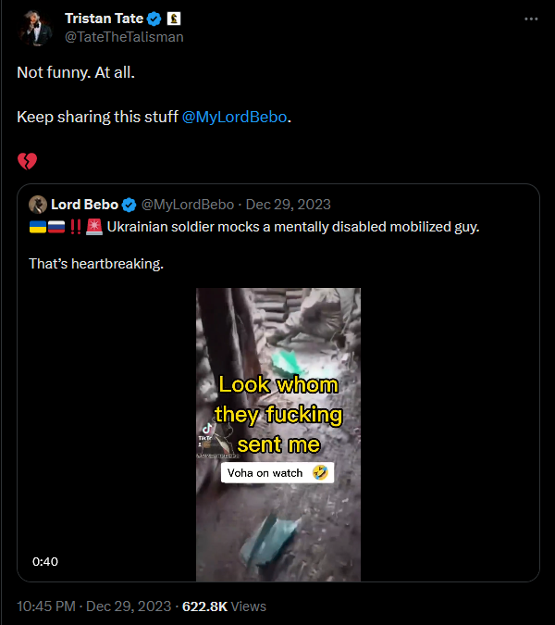View the 622.8K Views count

224,606
